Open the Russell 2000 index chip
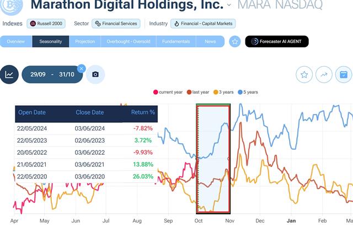The width and height of the screenshot is (353, 233). [x=47, y=24]
